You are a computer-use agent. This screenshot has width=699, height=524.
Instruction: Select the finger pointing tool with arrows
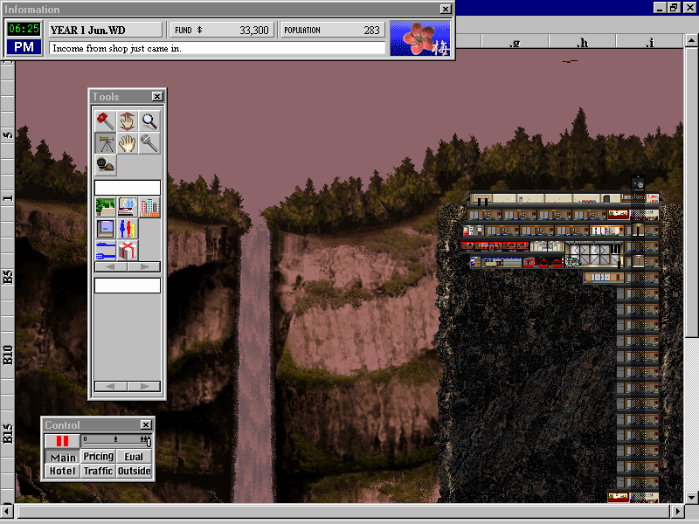(127, 121)
